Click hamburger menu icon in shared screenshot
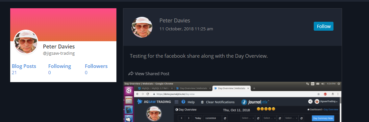This screenshot has height=122, width=369. click(177, 102)
